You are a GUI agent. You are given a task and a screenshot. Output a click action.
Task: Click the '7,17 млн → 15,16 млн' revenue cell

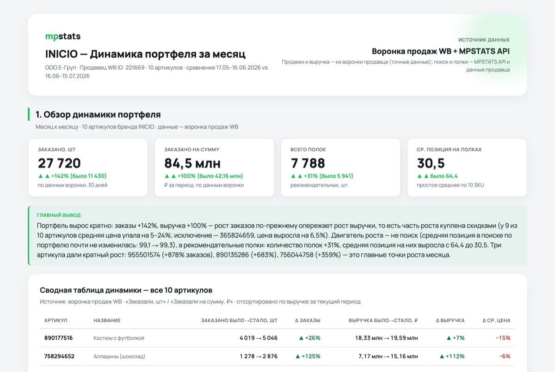(x=388, y=356)
